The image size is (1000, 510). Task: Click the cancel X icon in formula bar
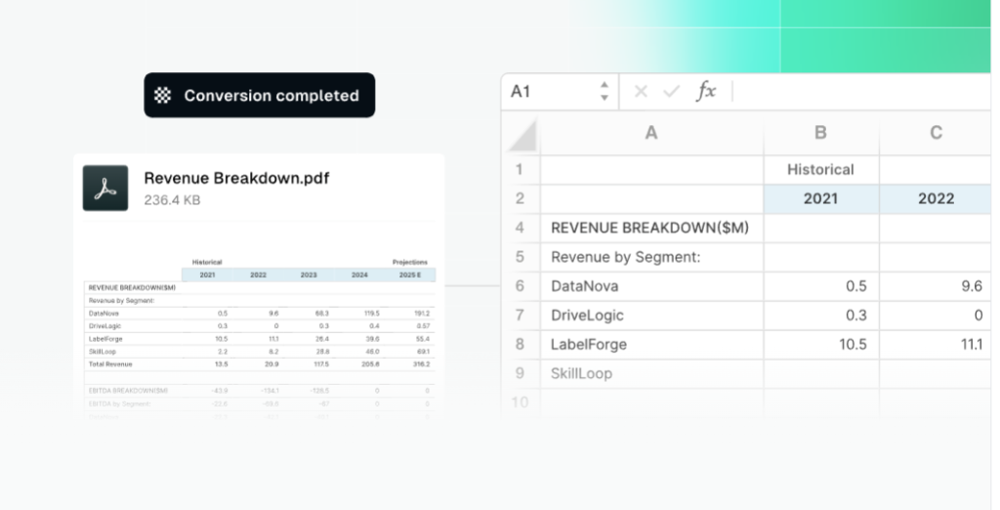641,92
